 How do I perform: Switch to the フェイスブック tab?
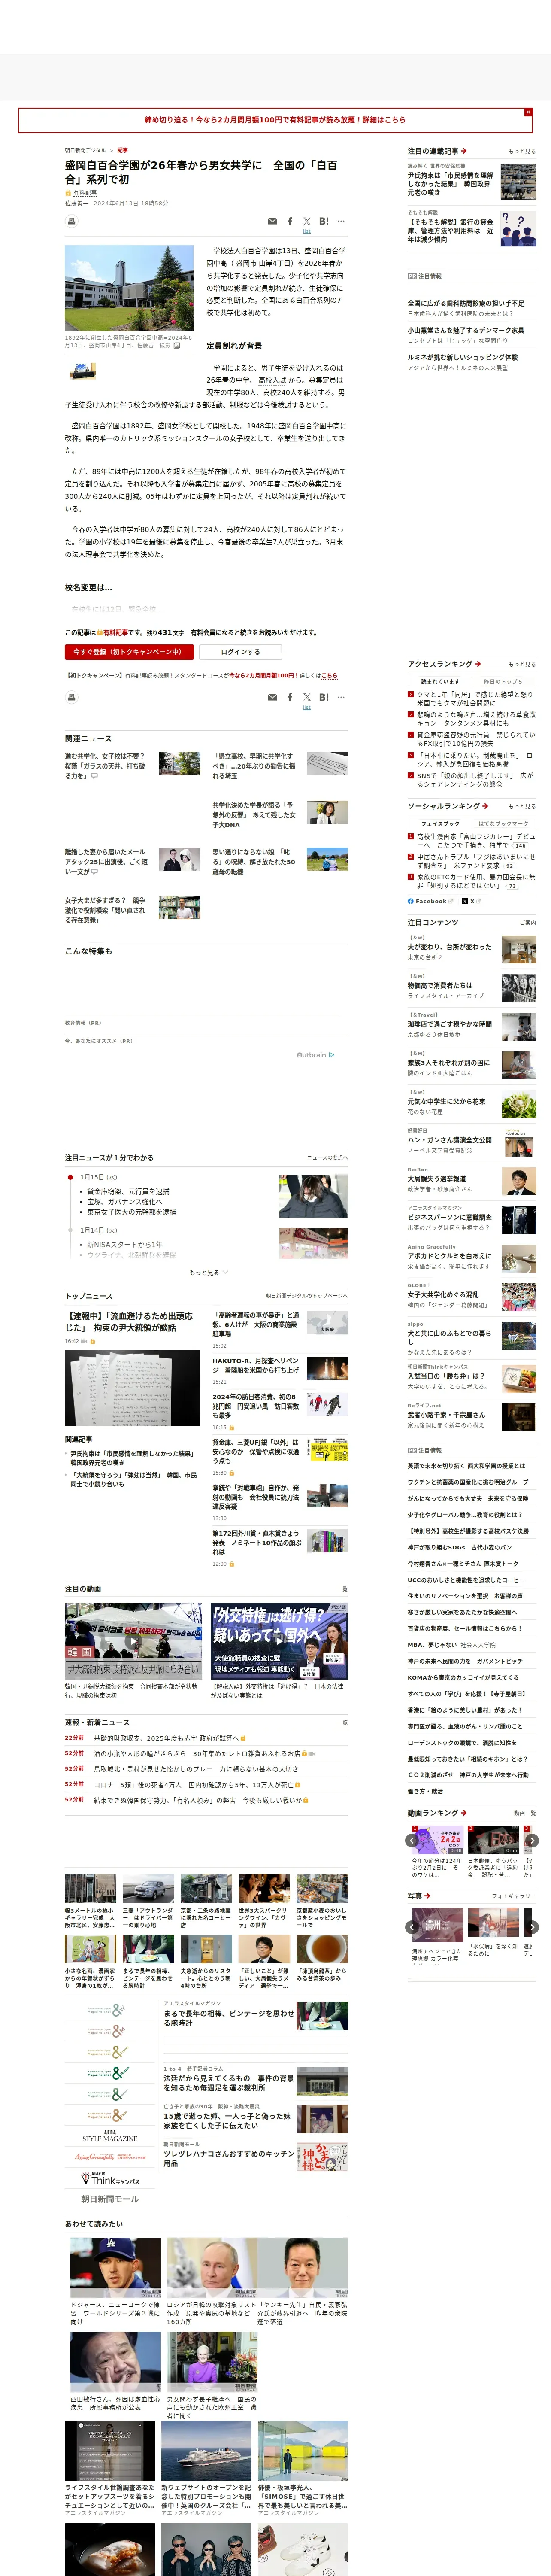(440, 824)
